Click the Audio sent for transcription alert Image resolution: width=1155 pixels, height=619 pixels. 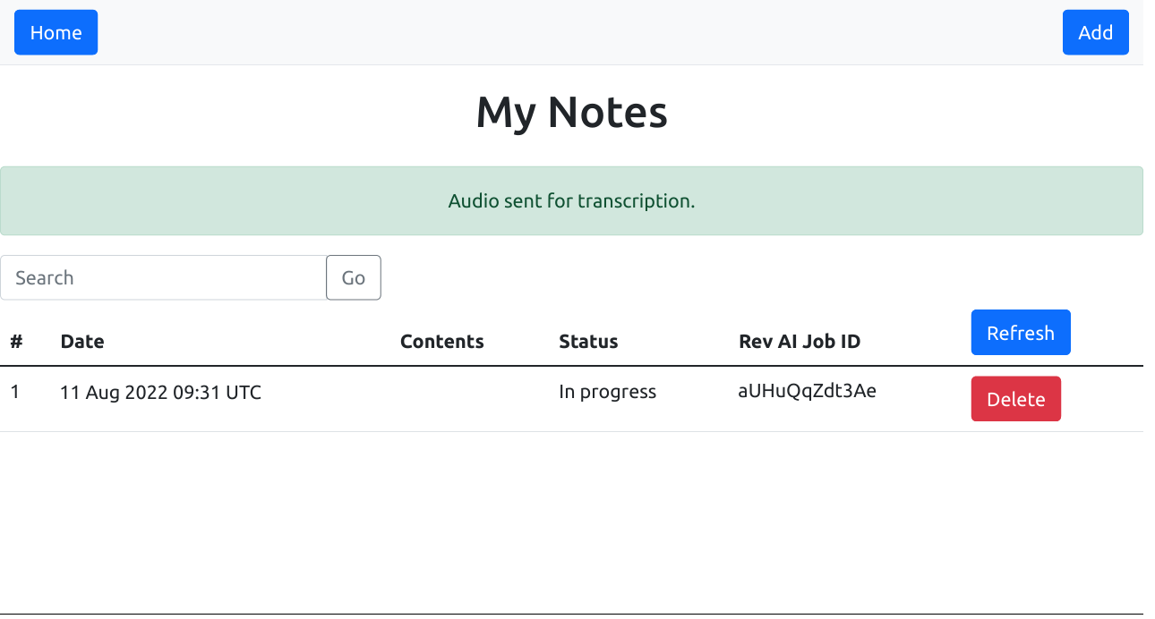click(571, 201)
